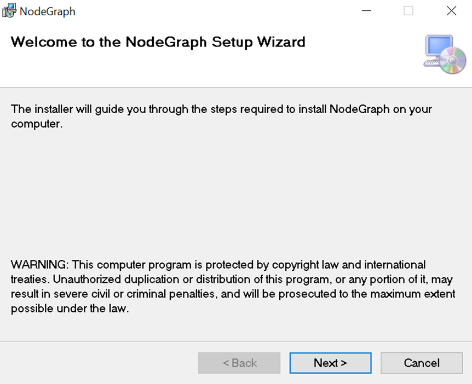Minimize the NodeGraph setup window
The image size is (472, 384).
pos(365,11)
